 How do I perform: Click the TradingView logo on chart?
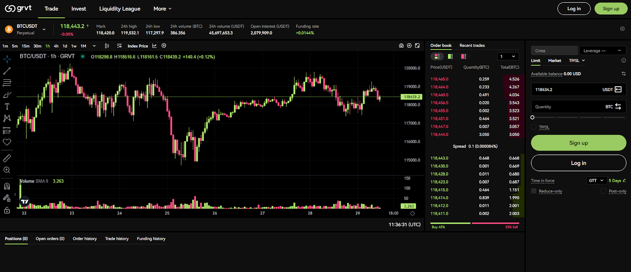(x=24, y=201)
